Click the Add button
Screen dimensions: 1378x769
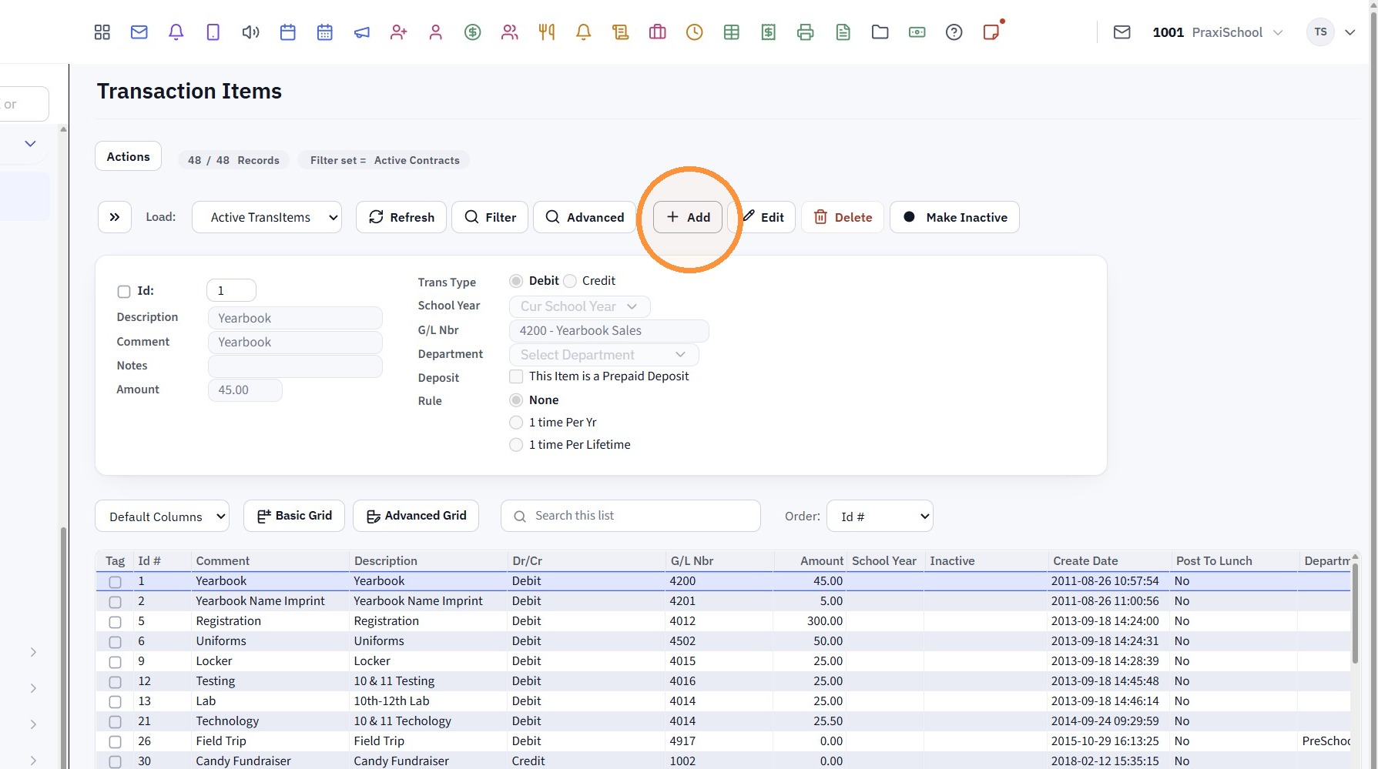[688, 217]
